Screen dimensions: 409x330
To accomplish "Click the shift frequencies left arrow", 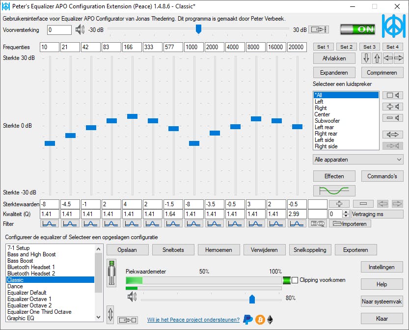I will click(x=388, y=58).
